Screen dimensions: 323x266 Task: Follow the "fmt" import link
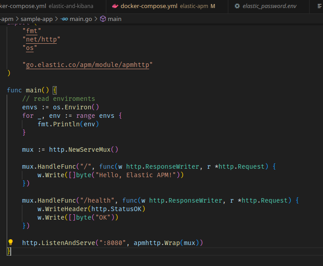(32, 31)
